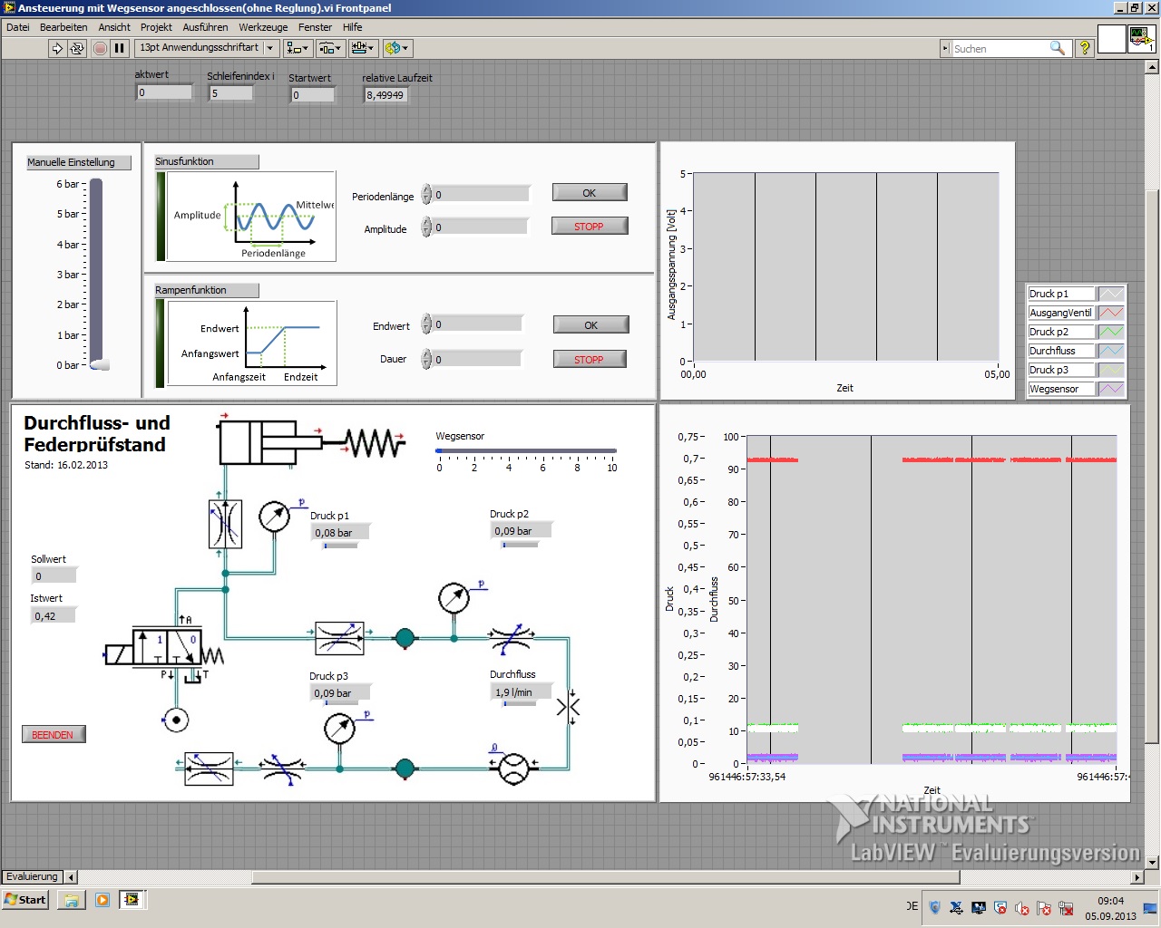1161x928 pixels.
Task: Click the Periodenlänge numeric input field
Action: click(481, 195)
